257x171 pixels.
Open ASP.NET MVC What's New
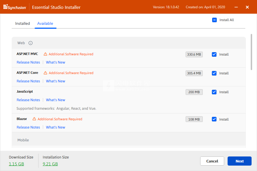pyautogui.click(x=56, y=62)
